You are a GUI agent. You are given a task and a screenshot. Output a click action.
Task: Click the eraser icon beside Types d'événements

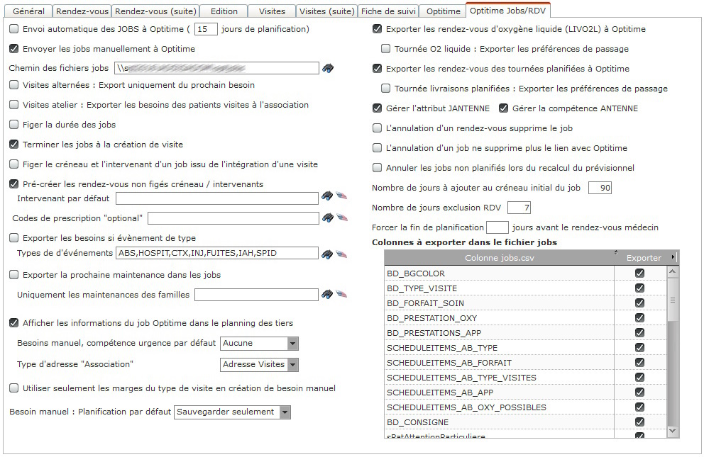341,254
